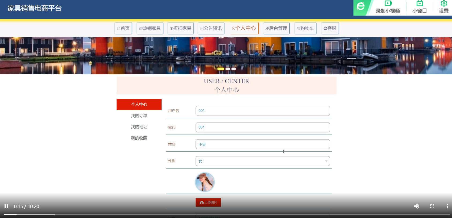The image size is (452, 218).
Task: Open 折扣家具 navigation item
Action: [181, 28]
